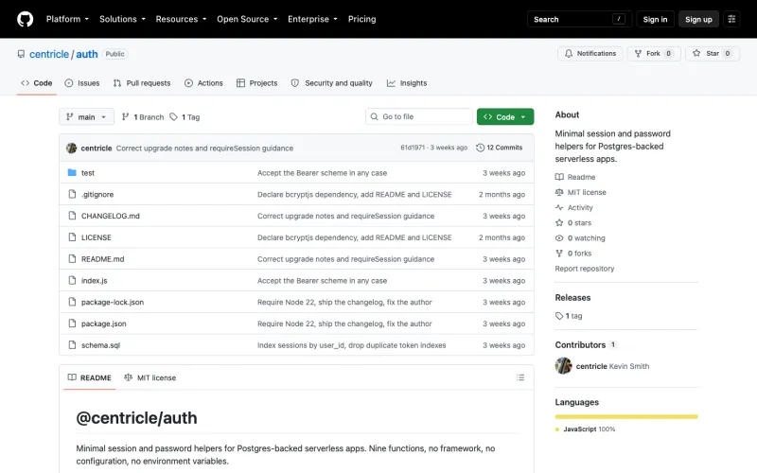View 0 watching in About
The height and width of the screenshot is (473, 757).
pyautogui.click(x=580, y=238)
